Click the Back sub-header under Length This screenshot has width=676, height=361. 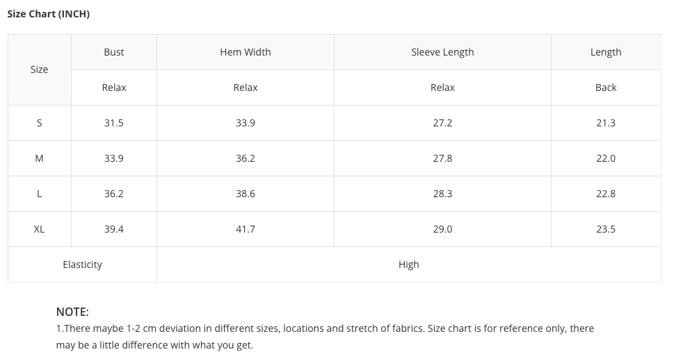pos(606,87)
